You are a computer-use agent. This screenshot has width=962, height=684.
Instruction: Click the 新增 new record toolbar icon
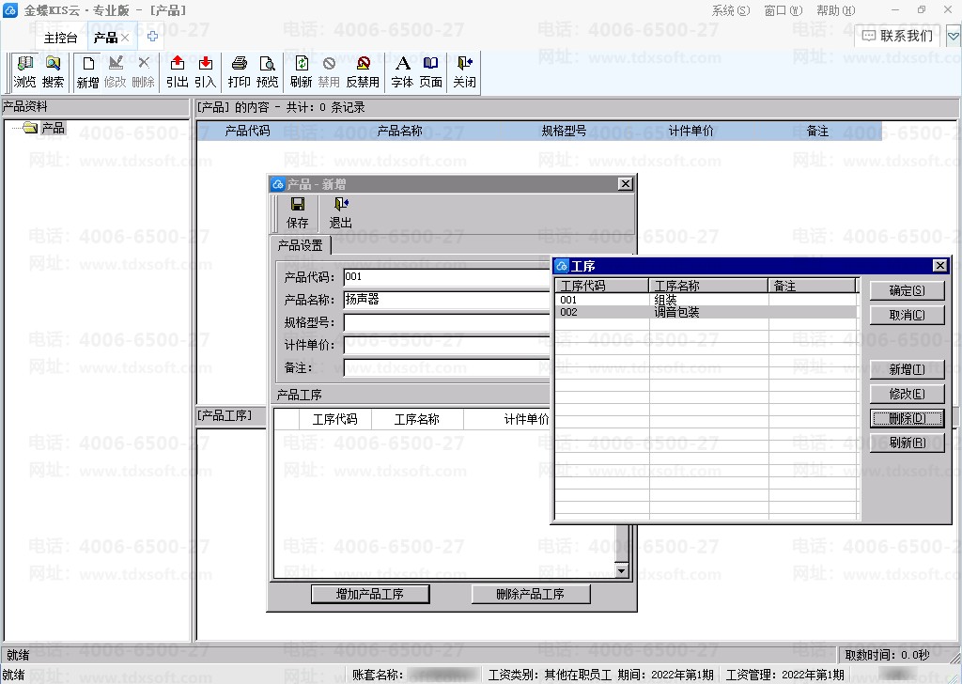point(87,72)
